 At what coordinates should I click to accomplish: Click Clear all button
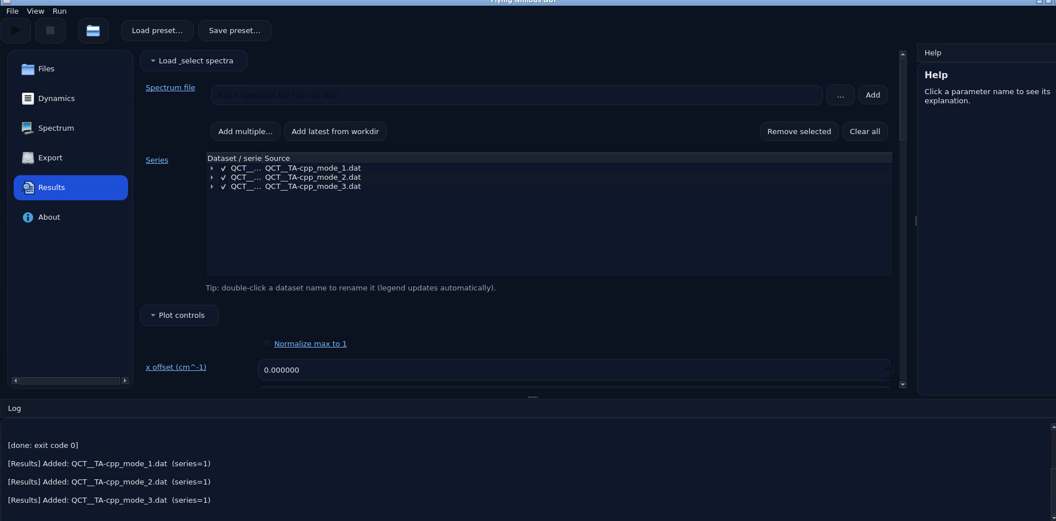tap(865, 132)
